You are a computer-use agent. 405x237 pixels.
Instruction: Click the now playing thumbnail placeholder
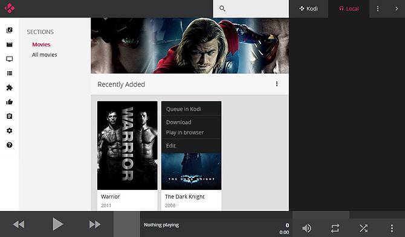click(127, 224)
